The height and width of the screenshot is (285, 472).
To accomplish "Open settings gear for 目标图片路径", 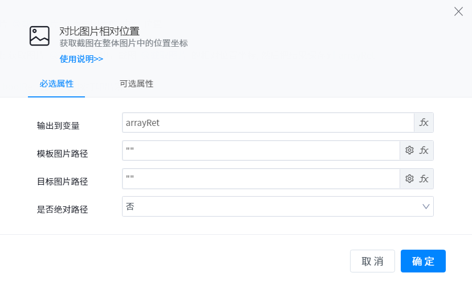I will point(409,178).
